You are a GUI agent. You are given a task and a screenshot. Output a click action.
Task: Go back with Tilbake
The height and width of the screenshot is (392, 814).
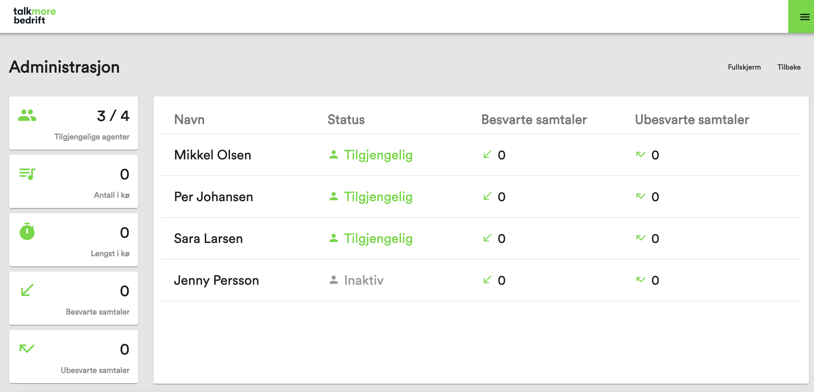(x=789, y=67)
